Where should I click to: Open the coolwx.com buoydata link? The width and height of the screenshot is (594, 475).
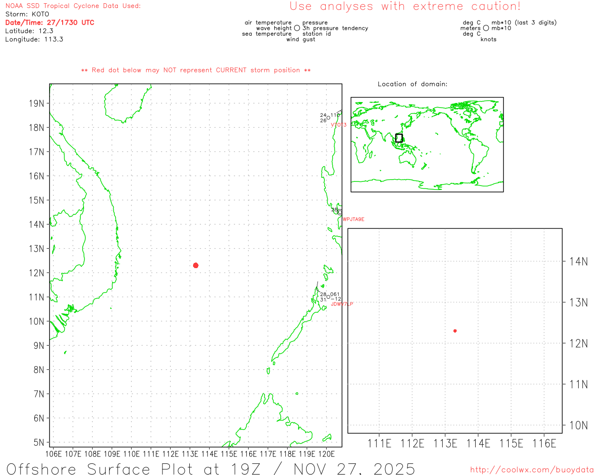pyautogui.click(x=531, y=470)
